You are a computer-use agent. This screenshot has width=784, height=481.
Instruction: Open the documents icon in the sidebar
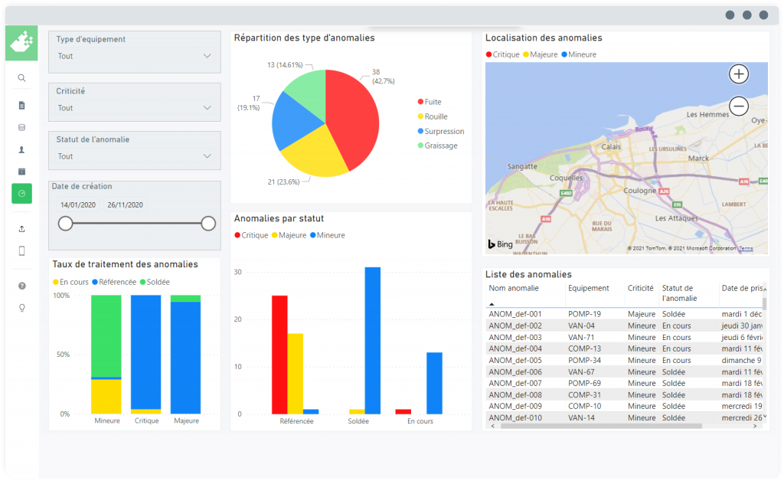21,105
